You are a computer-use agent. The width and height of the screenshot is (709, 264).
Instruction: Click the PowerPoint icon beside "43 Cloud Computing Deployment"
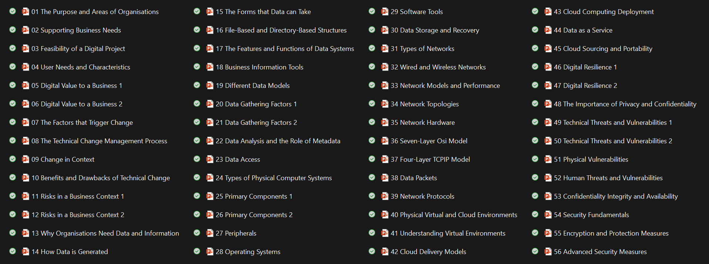click(548, 11)
